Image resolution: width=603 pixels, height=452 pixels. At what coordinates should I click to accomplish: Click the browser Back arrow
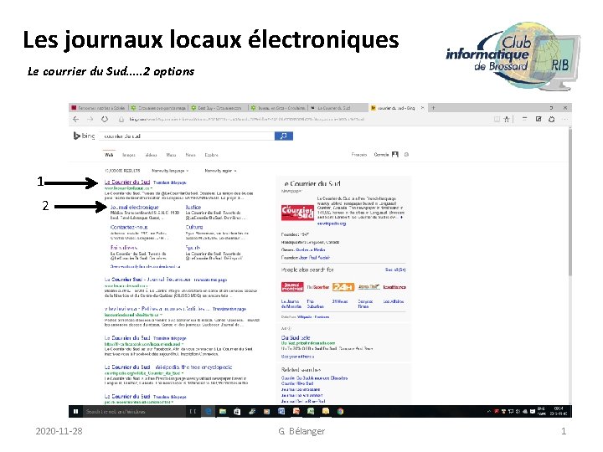click(x=75, y=119)
